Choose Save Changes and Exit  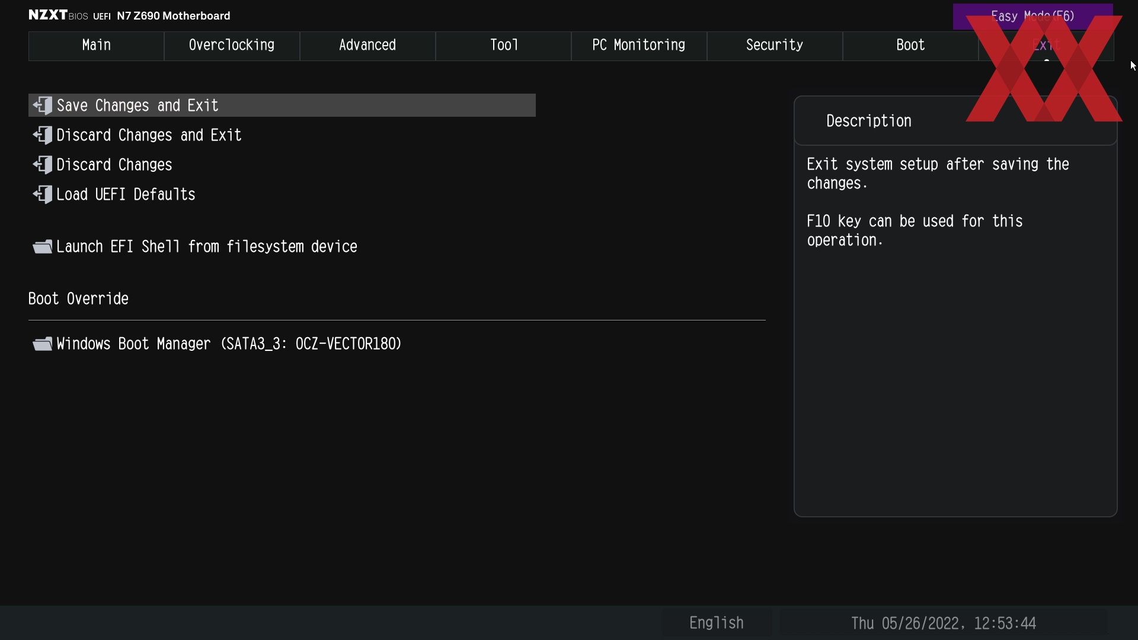coord(282,105)
